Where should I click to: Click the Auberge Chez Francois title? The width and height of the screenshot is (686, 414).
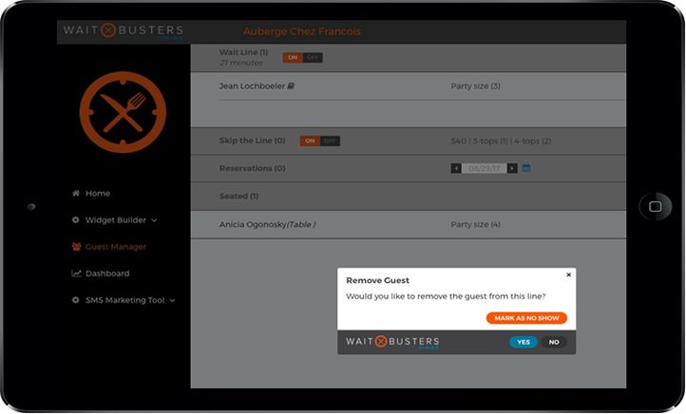click(x=302, y=31)
